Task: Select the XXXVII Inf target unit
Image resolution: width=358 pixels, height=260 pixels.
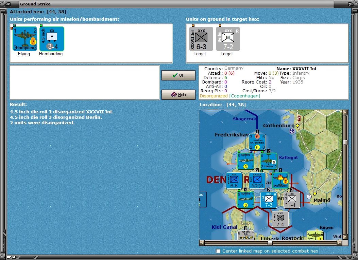Action: (201, 39)
